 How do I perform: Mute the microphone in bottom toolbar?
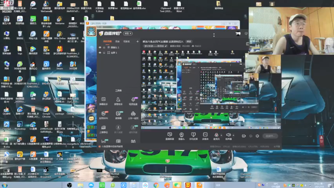pyautogui.click(x=217, y=136)
